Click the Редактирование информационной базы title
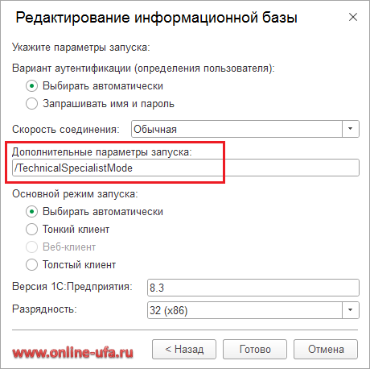The height and width of the screenshot is (369, 370). [x=156, y=18]
